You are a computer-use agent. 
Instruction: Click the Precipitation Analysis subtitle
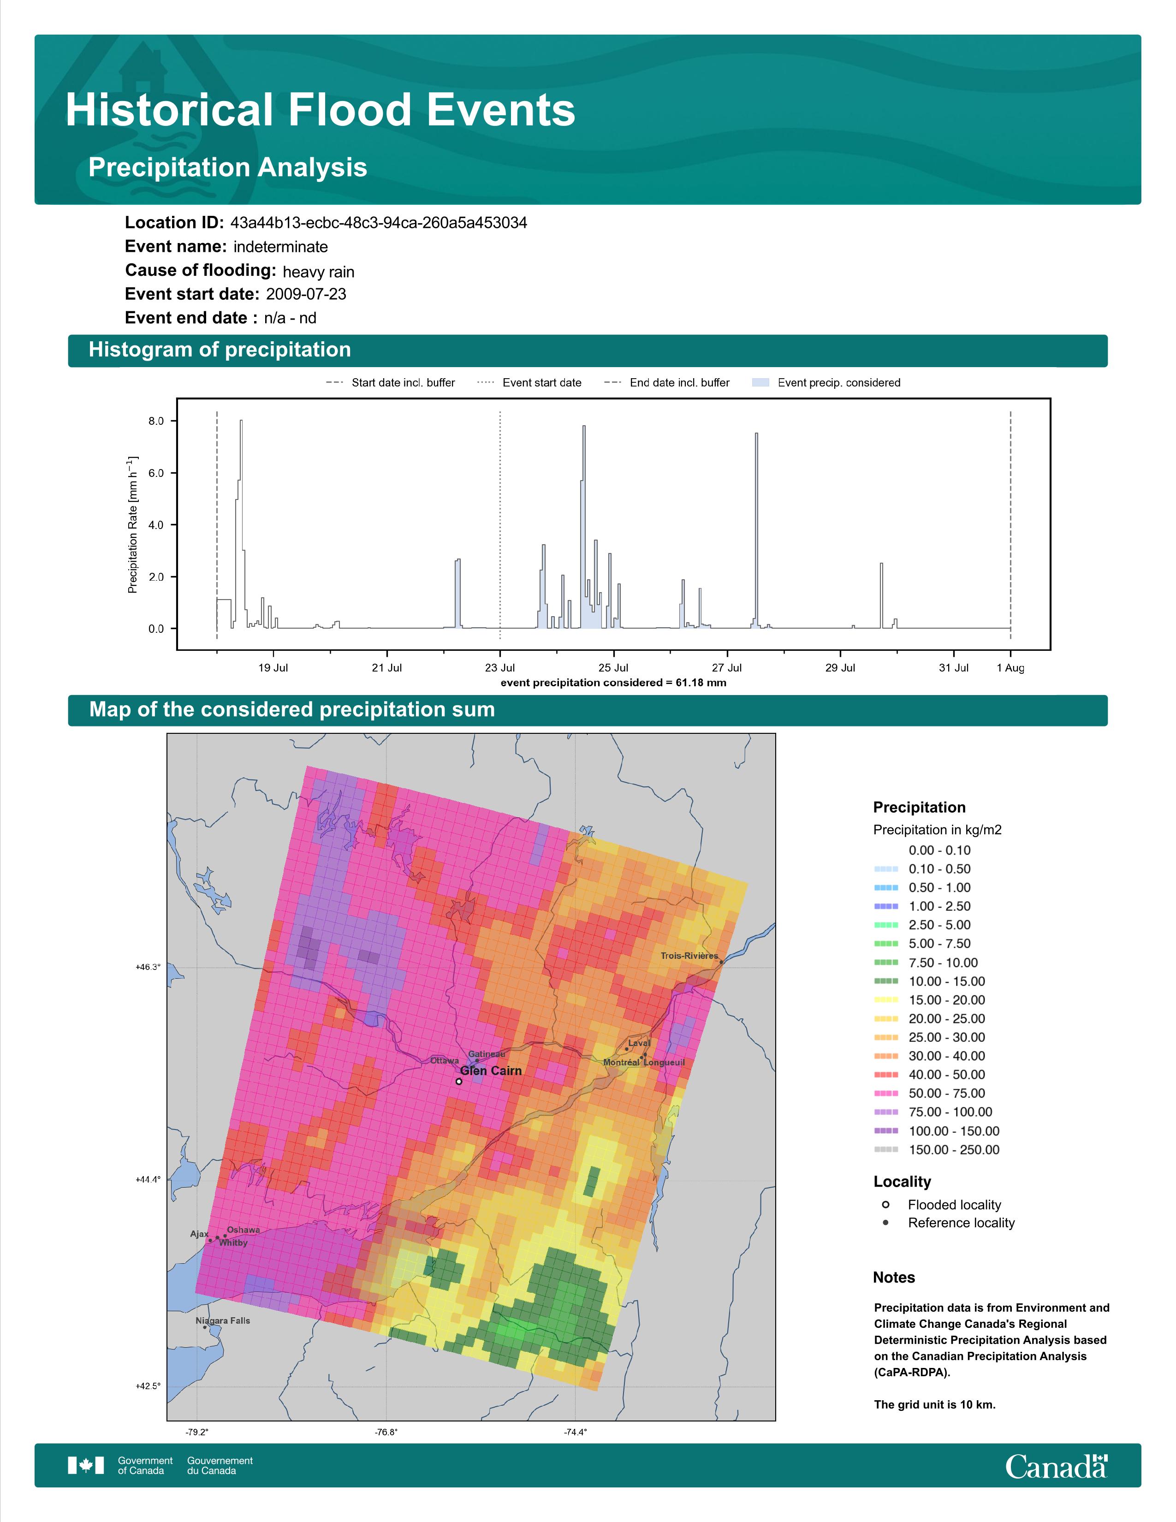[x=228, y=168]
